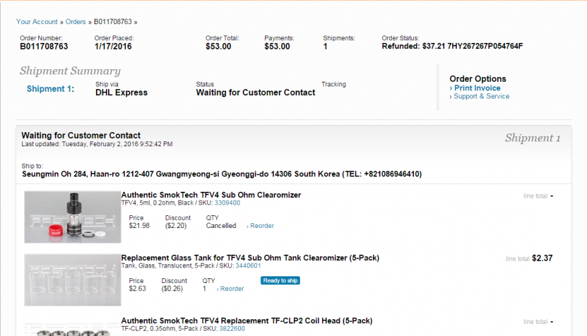Viewport: 587px width, 336px height.
Task: Open SKU 3440601 link
Action: (x=248, y=266)
